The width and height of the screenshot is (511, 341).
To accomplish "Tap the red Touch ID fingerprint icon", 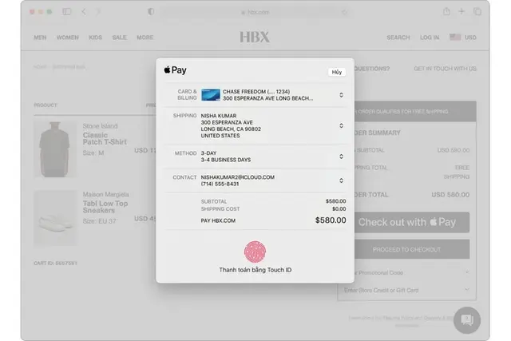I will [x=255, y=252].
